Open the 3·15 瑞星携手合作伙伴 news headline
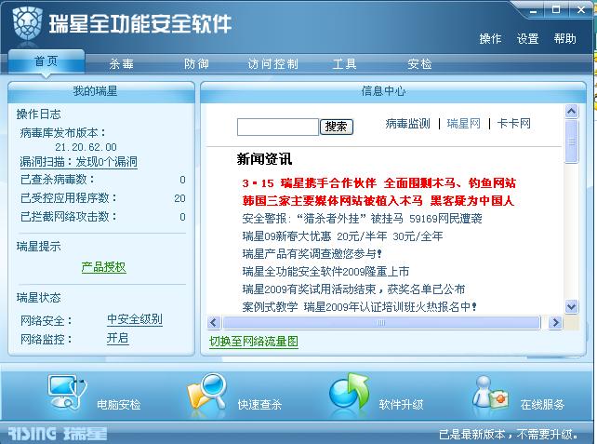 click(378, 183)
